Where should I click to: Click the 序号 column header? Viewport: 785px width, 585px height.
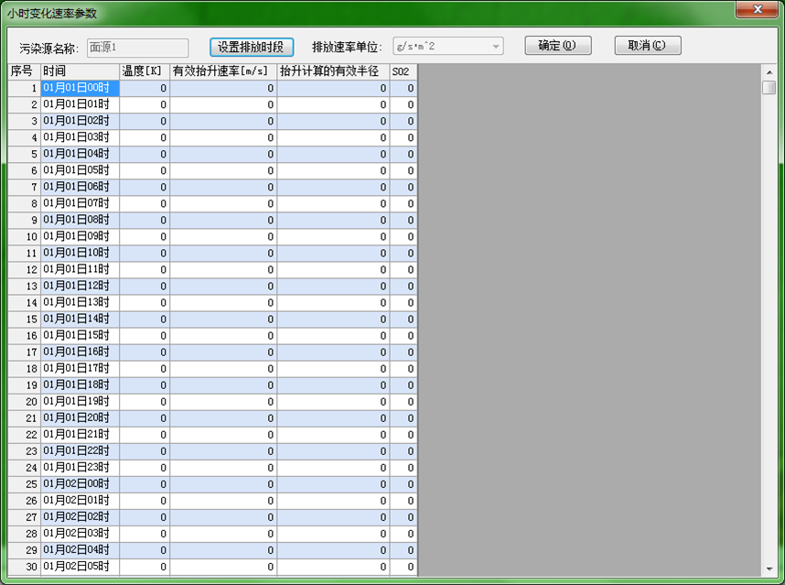click(25, 71)
